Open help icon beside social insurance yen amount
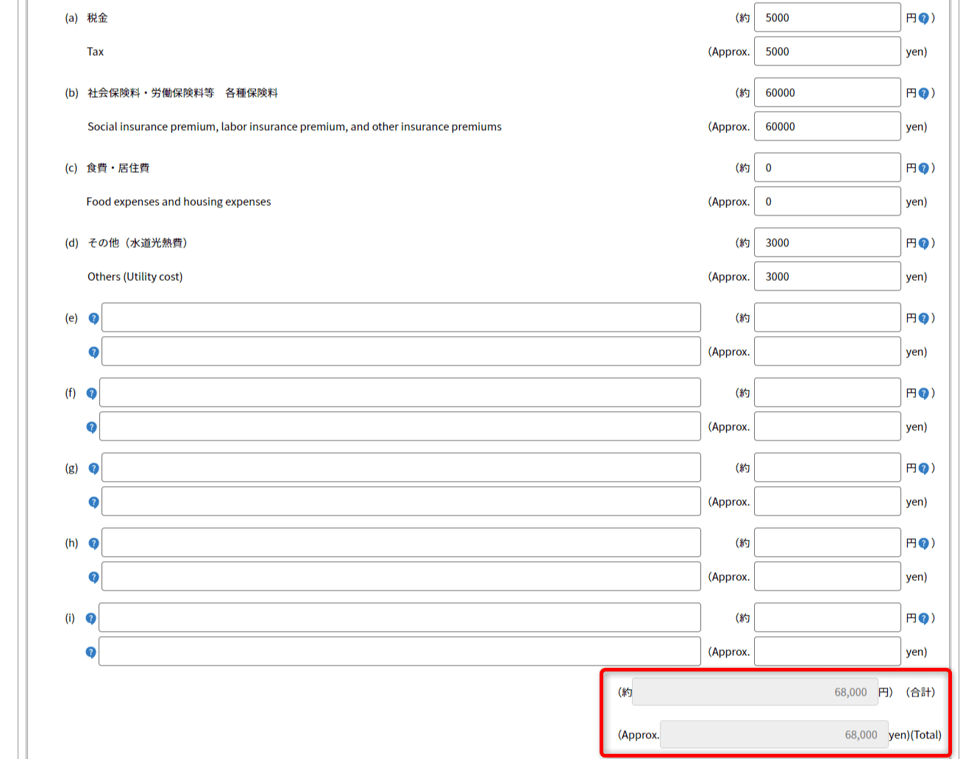This screenshot has height=759, width=977. tap(923, 93)
